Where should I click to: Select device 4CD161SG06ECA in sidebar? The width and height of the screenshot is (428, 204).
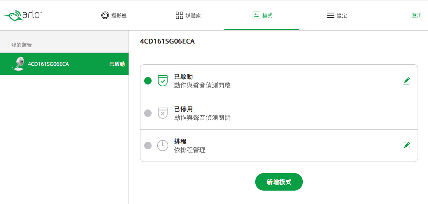pos(64,64)
